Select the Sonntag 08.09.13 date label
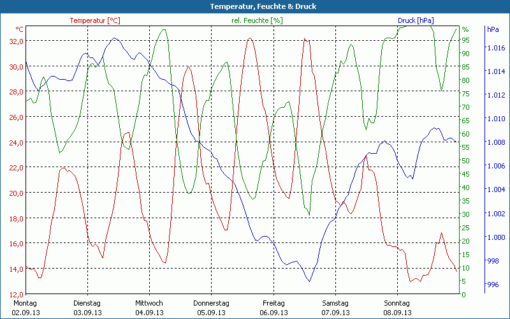The width and height of the screenshot is (510, 319). [x=397, y=308]
